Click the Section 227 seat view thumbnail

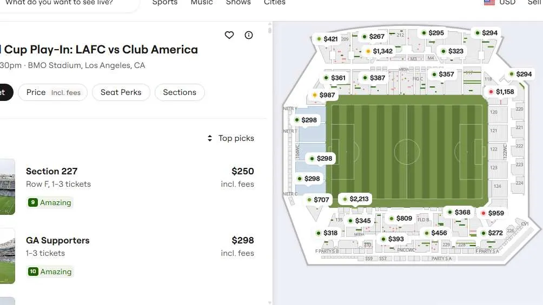pos(6,186)
